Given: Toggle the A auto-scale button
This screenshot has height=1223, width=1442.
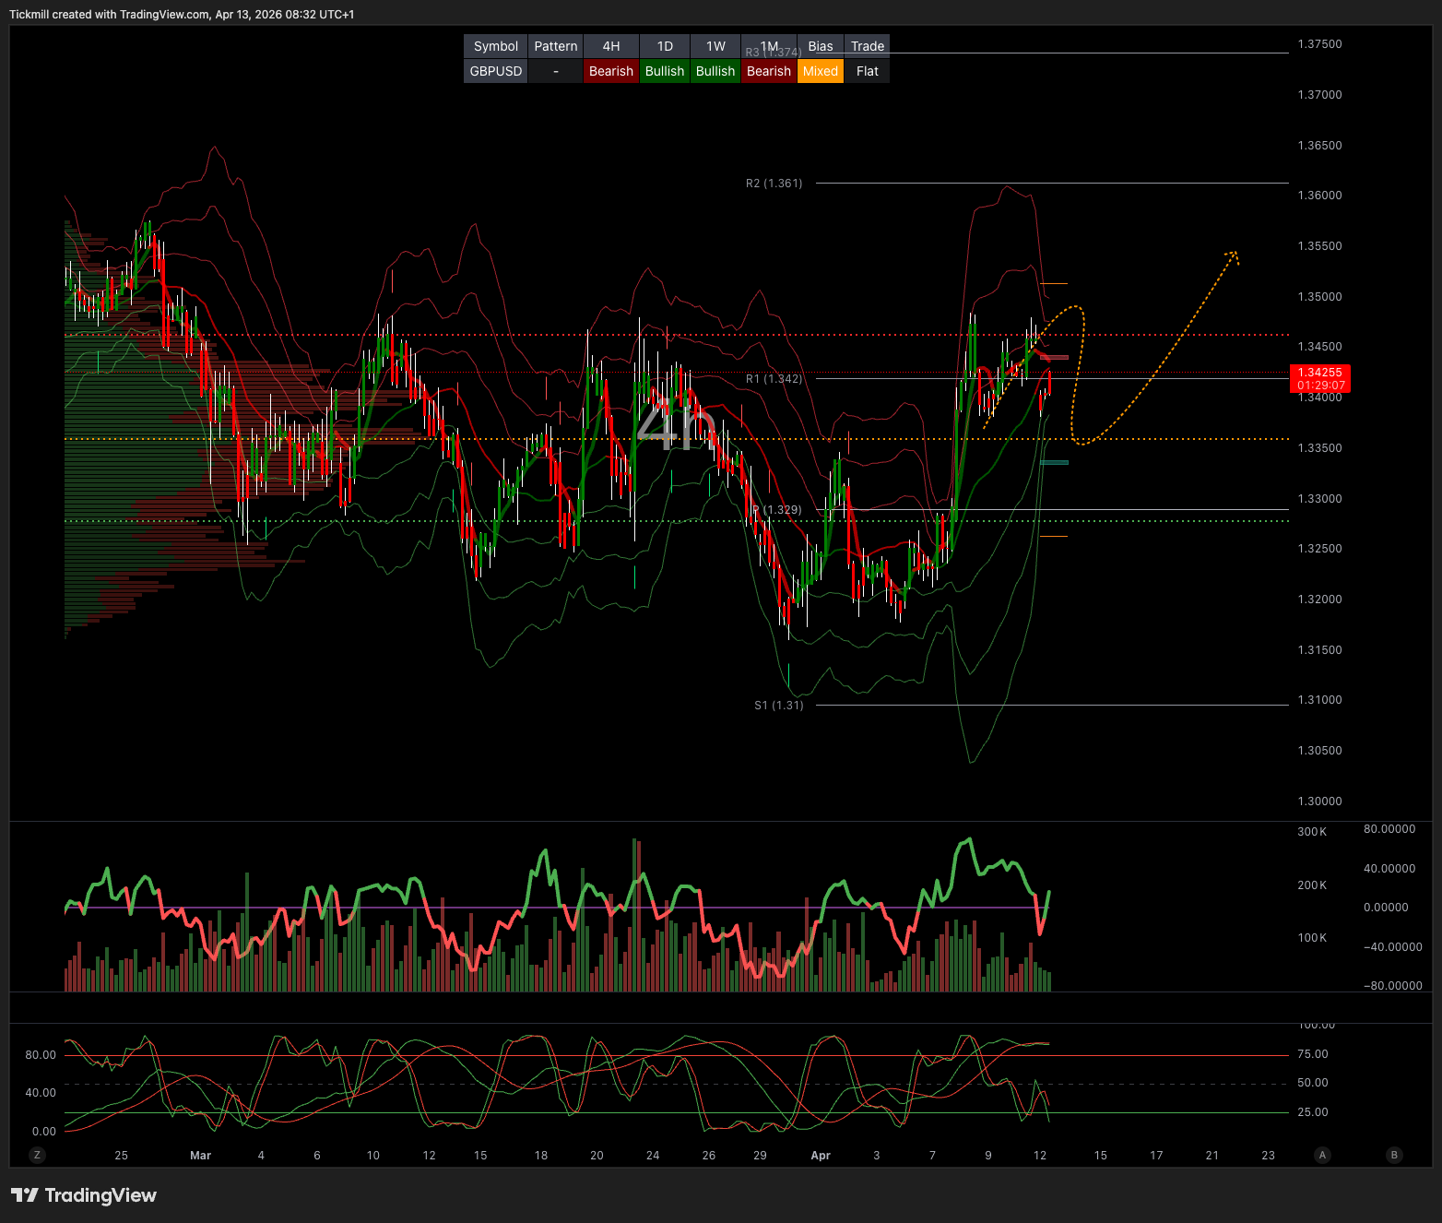Looking at the screenshot, I should (x=1322, y=1155).
